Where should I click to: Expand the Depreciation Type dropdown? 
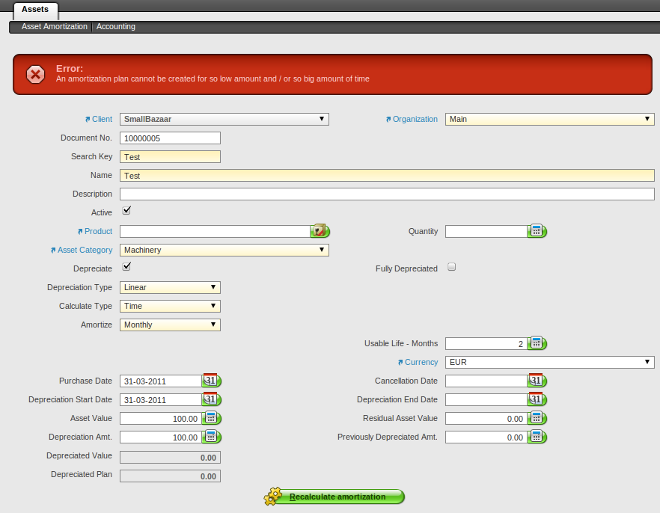pyautogui.click(x=170, y=287)
